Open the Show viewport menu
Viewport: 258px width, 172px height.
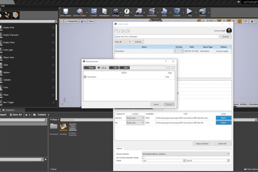coord(91,21)
